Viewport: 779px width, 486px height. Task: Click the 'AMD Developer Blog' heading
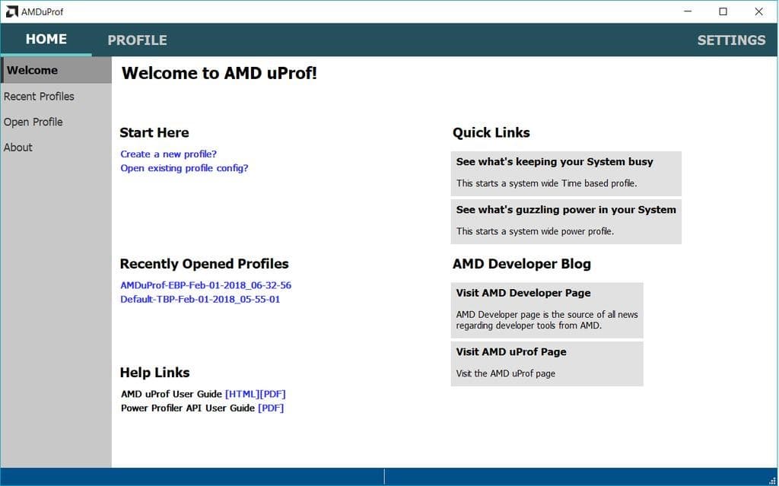coord(522,264)
